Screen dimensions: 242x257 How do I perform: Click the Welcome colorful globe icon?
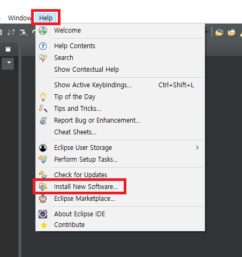43,31
